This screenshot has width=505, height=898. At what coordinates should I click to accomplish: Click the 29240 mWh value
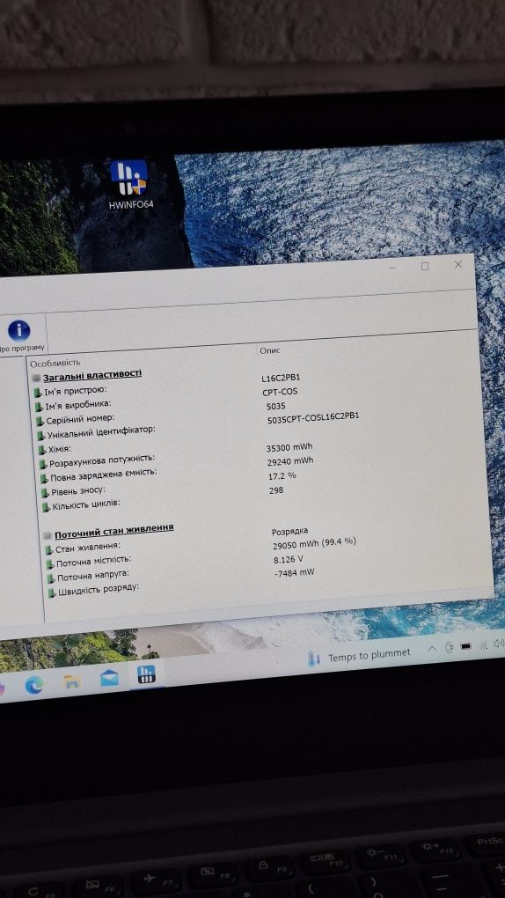click(290, 461)
